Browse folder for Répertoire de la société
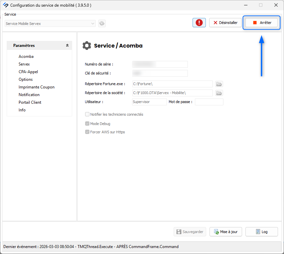The height and width of the screenshot is (254, 284). [x=219, y=93]
